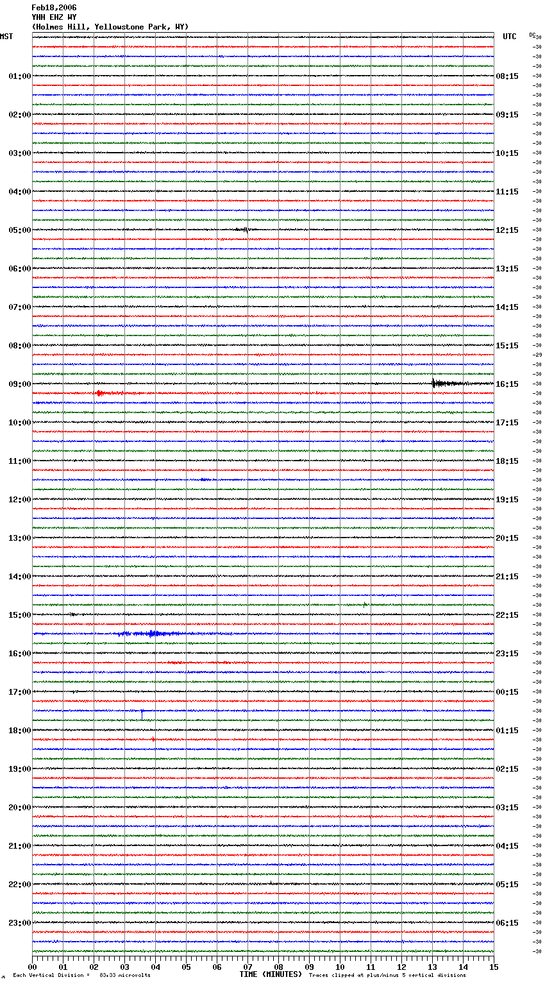
Task: Click the UTC time label "16:15"
Action: coord(507,384)
